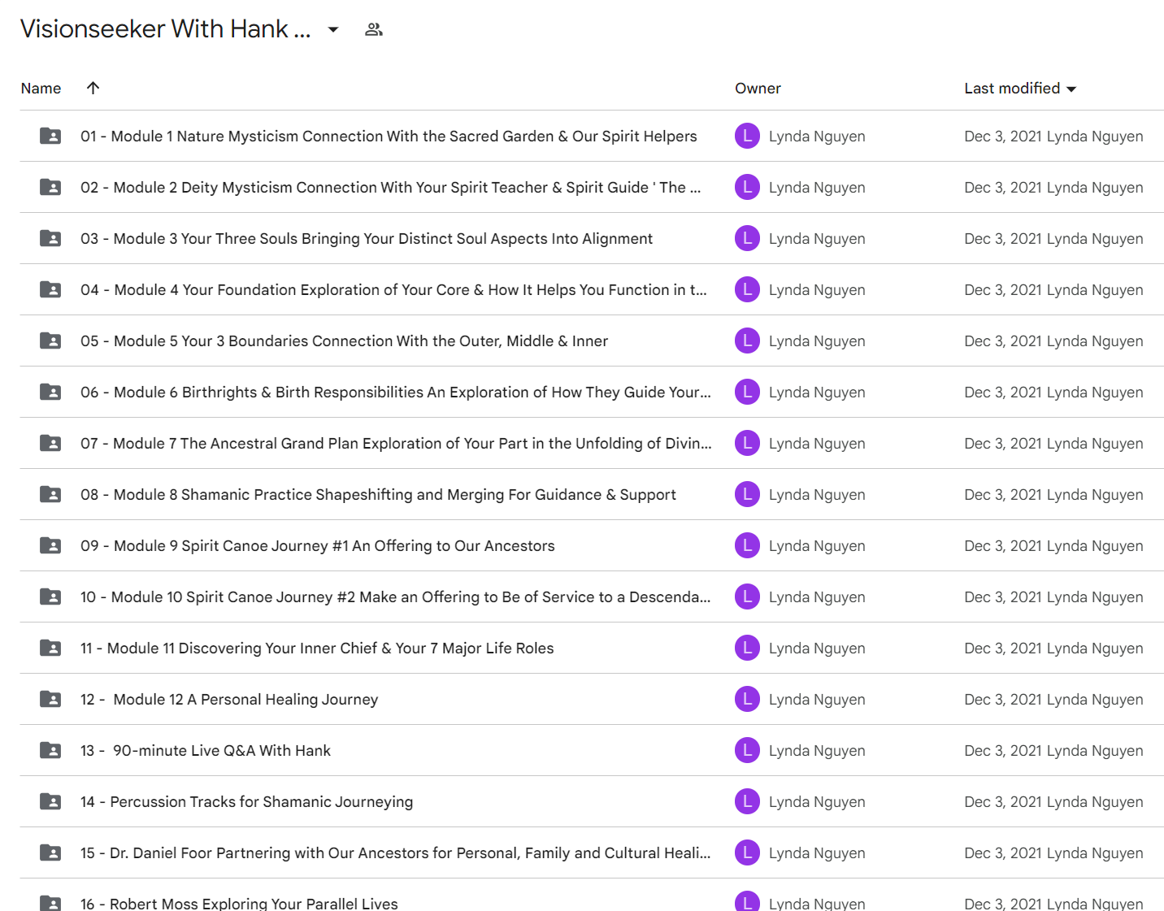Click folder icon for 14 - Percussion Tracks
This screenshot has width=1164, height=911.
coord(50,801)
